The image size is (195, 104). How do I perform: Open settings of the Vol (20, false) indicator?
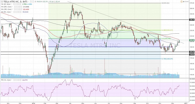tap(16, 4)
